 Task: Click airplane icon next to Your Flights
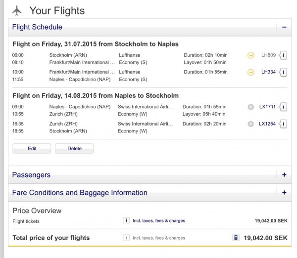pos(17,10)
